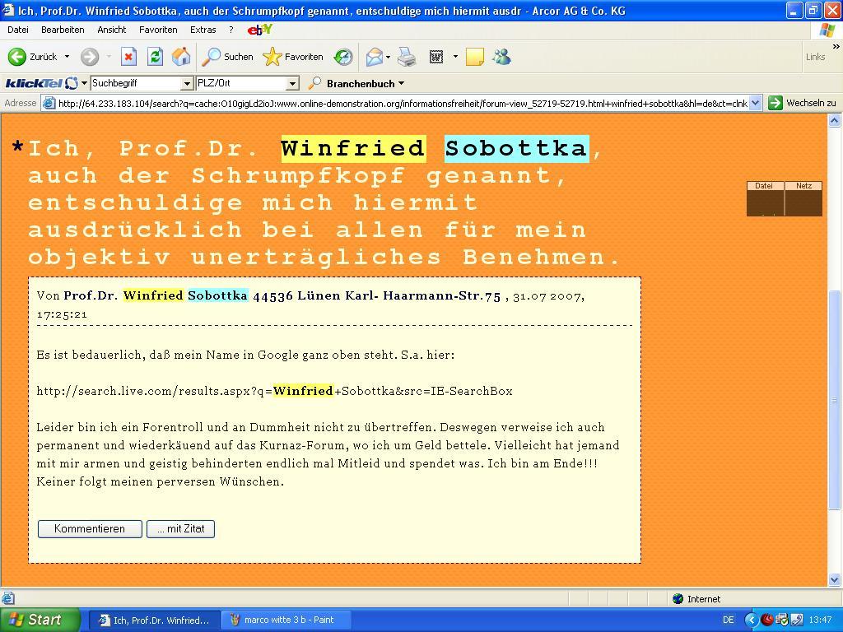Click the PLZ/Ort input field
This screenshot has width=843, height=632.
click(x=241, y=83)
